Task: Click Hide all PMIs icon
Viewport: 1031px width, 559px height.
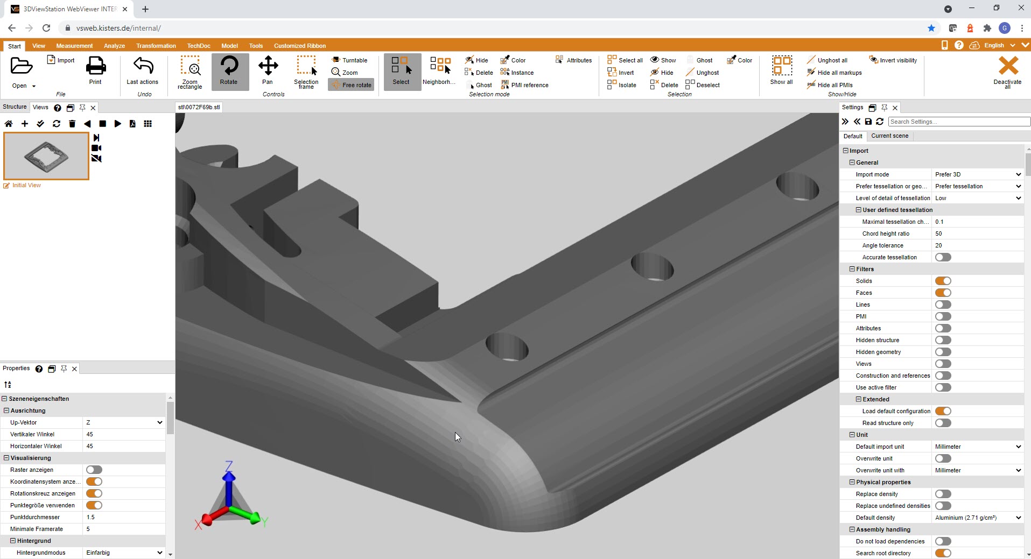Action: (x=811, y=85)
